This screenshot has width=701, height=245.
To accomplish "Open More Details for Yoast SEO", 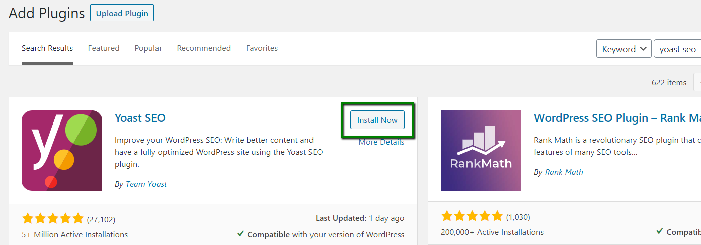I will tap(381, 142).
